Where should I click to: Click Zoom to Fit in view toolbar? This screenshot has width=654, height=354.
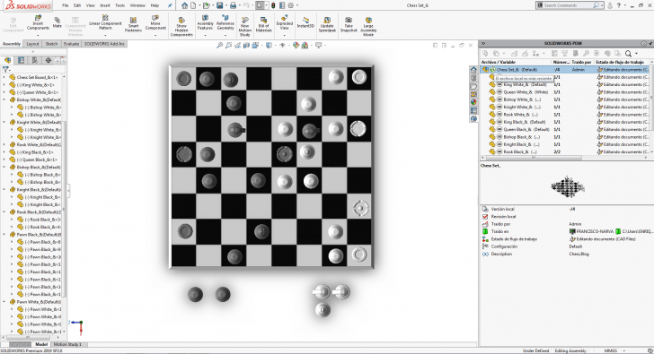219,45
